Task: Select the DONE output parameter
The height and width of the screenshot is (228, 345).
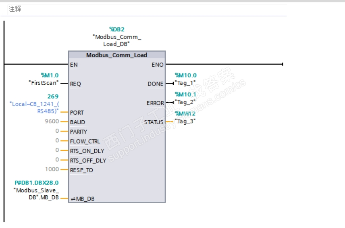Action: coord(156,84)
